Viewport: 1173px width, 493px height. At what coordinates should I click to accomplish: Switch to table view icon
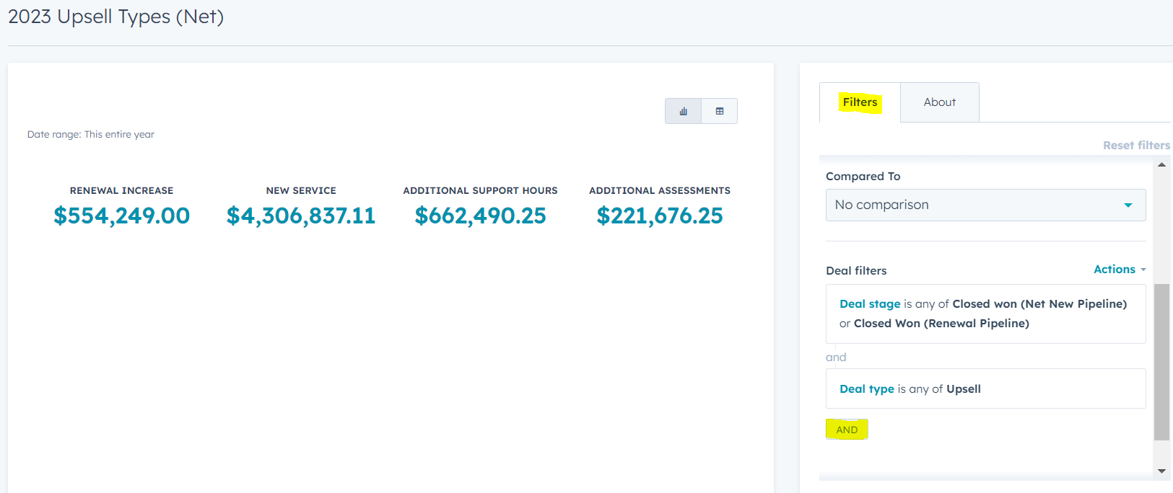coord(720,111)
